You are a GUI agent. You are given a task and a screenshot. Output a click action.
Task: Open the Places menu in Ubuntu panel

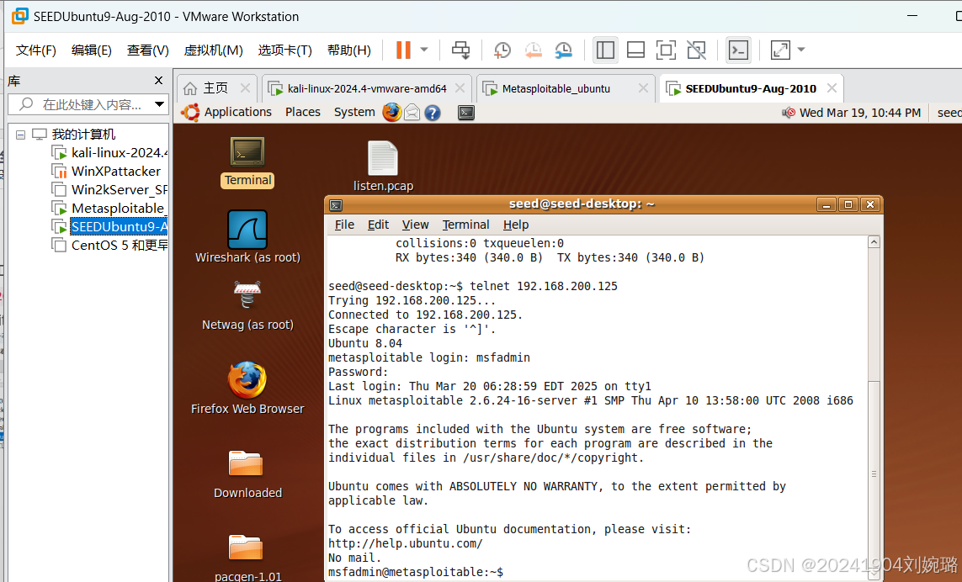tap(302, 112)
